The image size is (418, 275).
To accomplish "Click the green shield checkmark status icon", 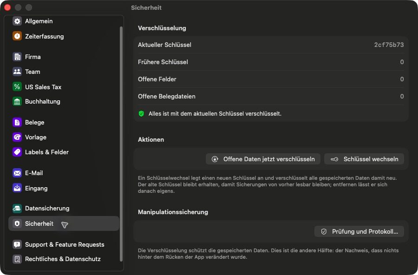I will 141,114.
